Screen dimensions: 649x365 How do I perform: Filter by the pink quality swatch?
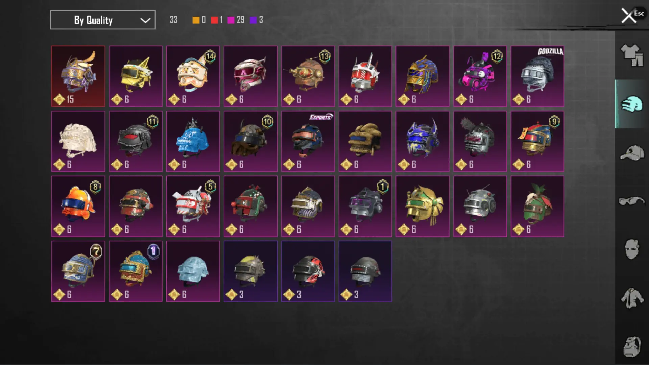click(x=231, y=20)
